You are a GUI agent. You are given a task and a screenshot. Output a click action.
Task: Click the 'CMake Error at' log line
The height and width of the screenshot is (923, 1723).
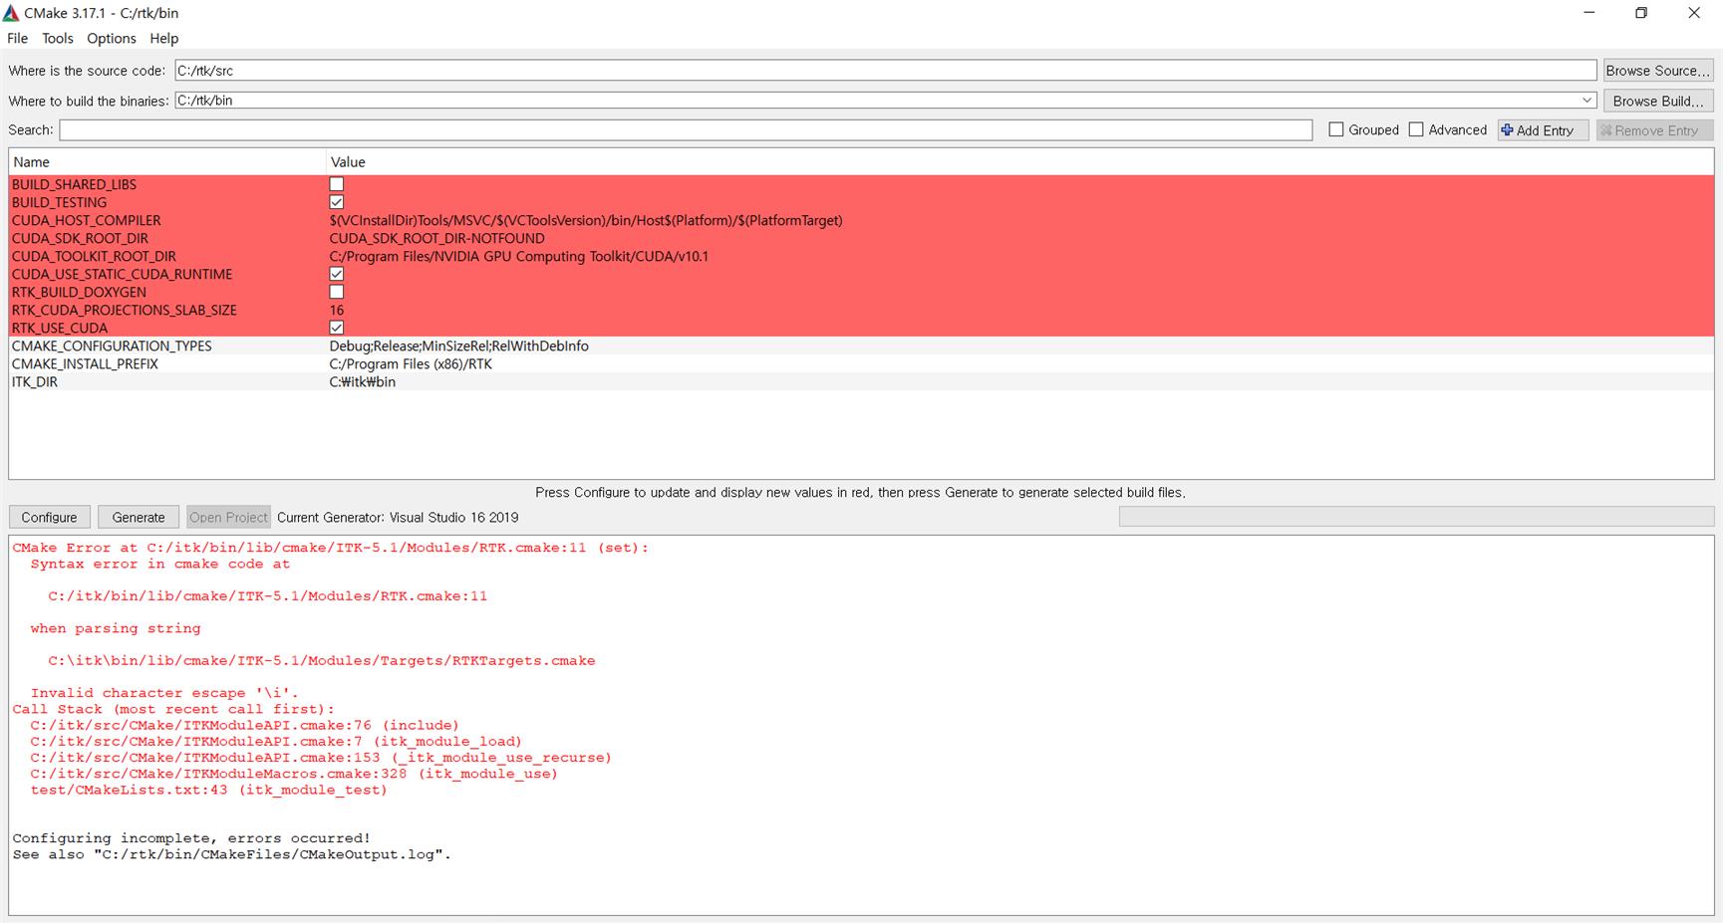[330, 548]
